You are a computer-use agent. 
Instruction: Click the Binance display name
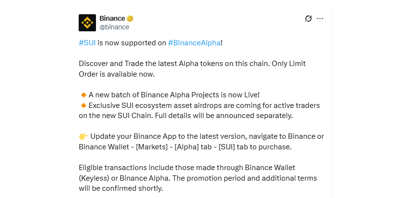click(112, 19)
